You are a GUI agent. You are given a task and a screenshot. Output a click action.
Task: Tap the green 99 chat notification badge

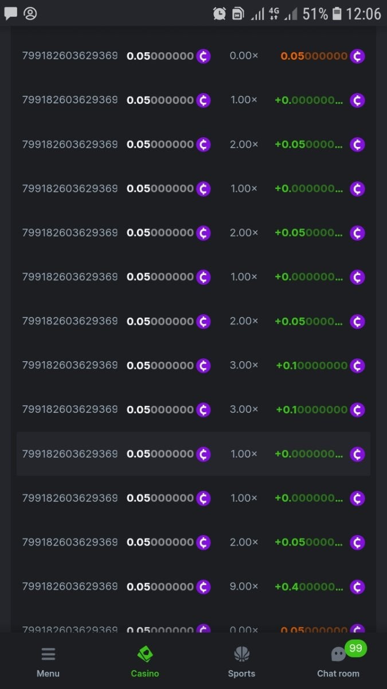tap(355, 648)
